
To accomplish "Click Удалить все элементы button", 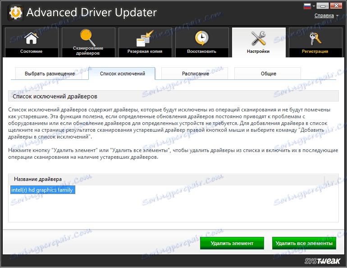I will pyautogui.click(x=304, y=243).
